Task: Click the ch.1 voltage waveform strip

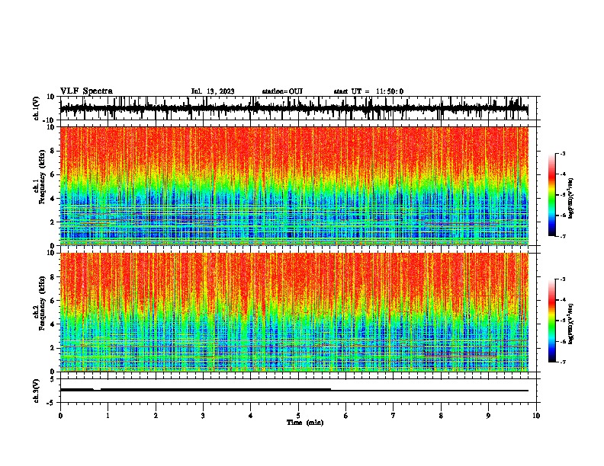Action: 294,108
